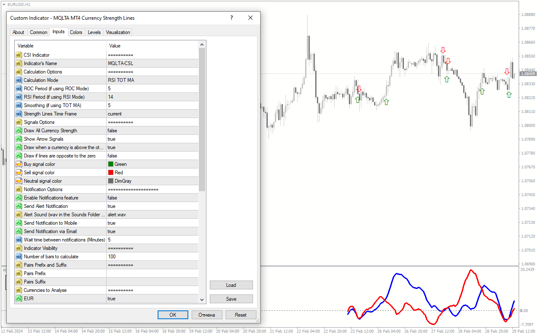This screenshot has height=336, width=538.
Task: Click the Number of bars value 100
Action: tap(152, 257)
